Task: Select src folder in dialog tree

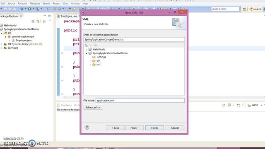Action: click(x=98, y=65)
